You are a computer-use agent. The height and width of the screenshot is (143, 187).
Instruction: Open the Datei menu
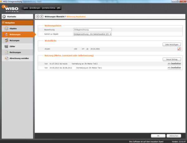pyautogui.click(x=26, y=7)
